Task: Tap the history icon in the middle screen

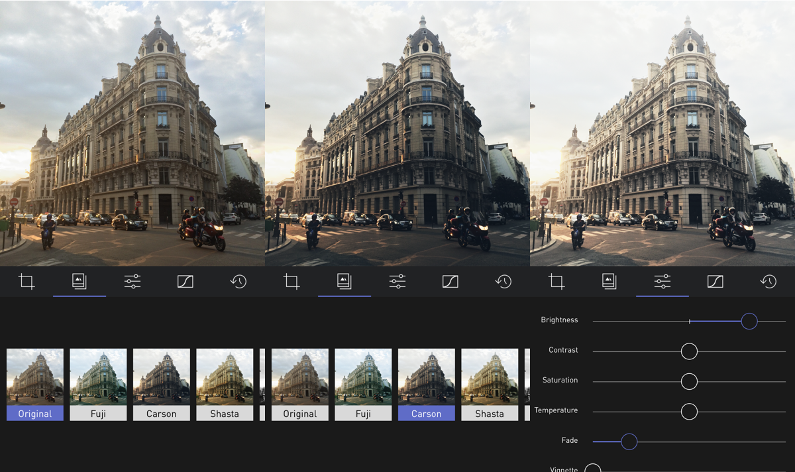Action: 503,282
